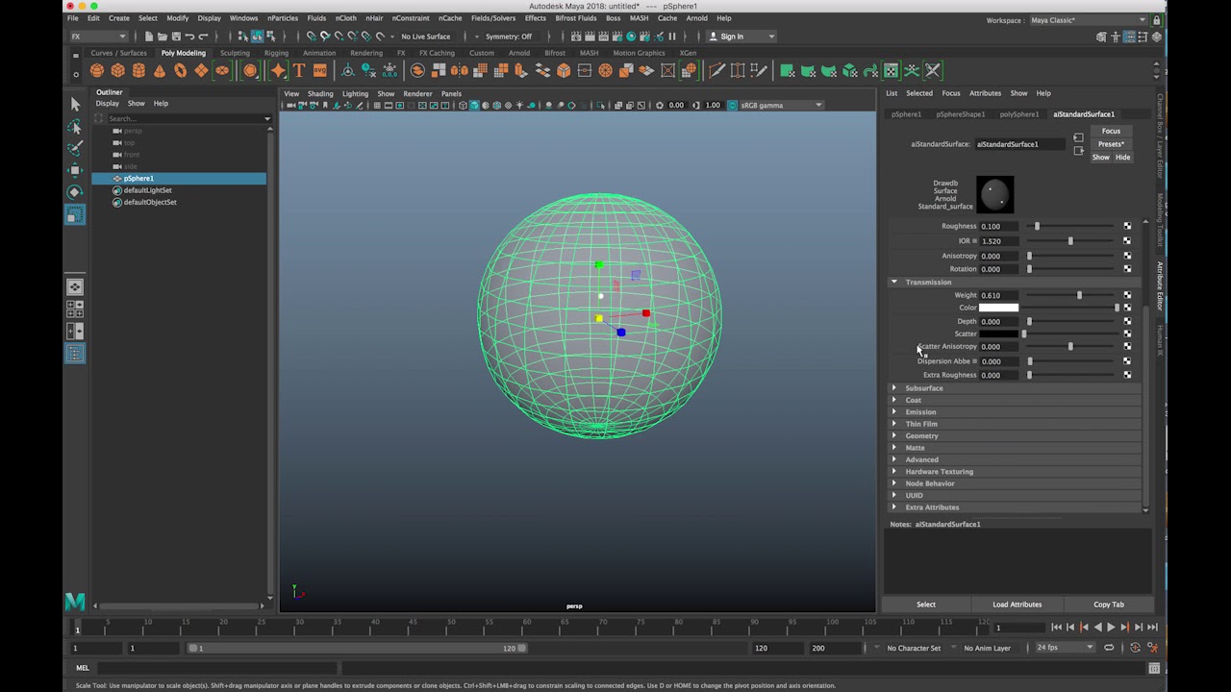Click the single perspective layout icon
This screenshot has height=692, width=1231.
75,287
